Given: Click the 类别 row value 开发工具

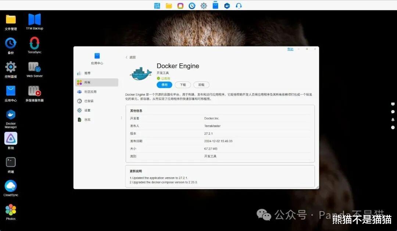Looking at the screenshot, I should pyautogui.click(x=210, y=156).
